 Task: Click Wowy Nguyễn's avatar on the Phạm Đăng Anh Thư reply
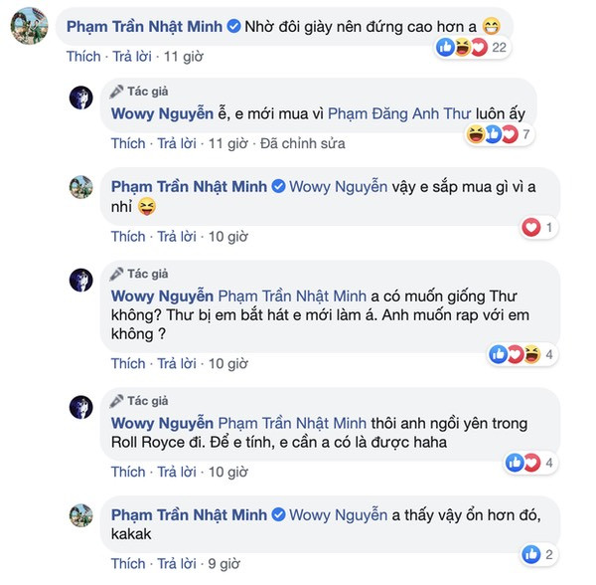coord(80,97)
